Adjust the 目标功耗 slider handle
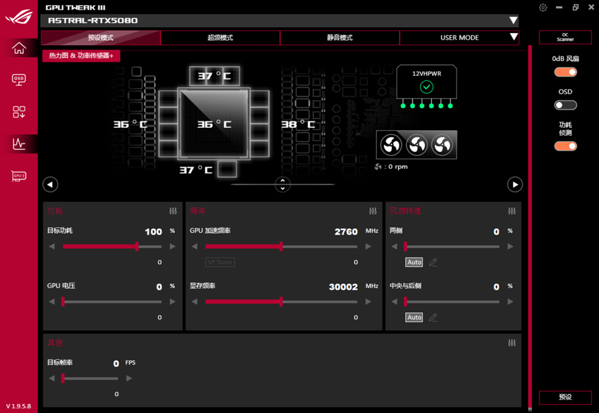The width and height of the screenshot is (599, 413). 137,247
